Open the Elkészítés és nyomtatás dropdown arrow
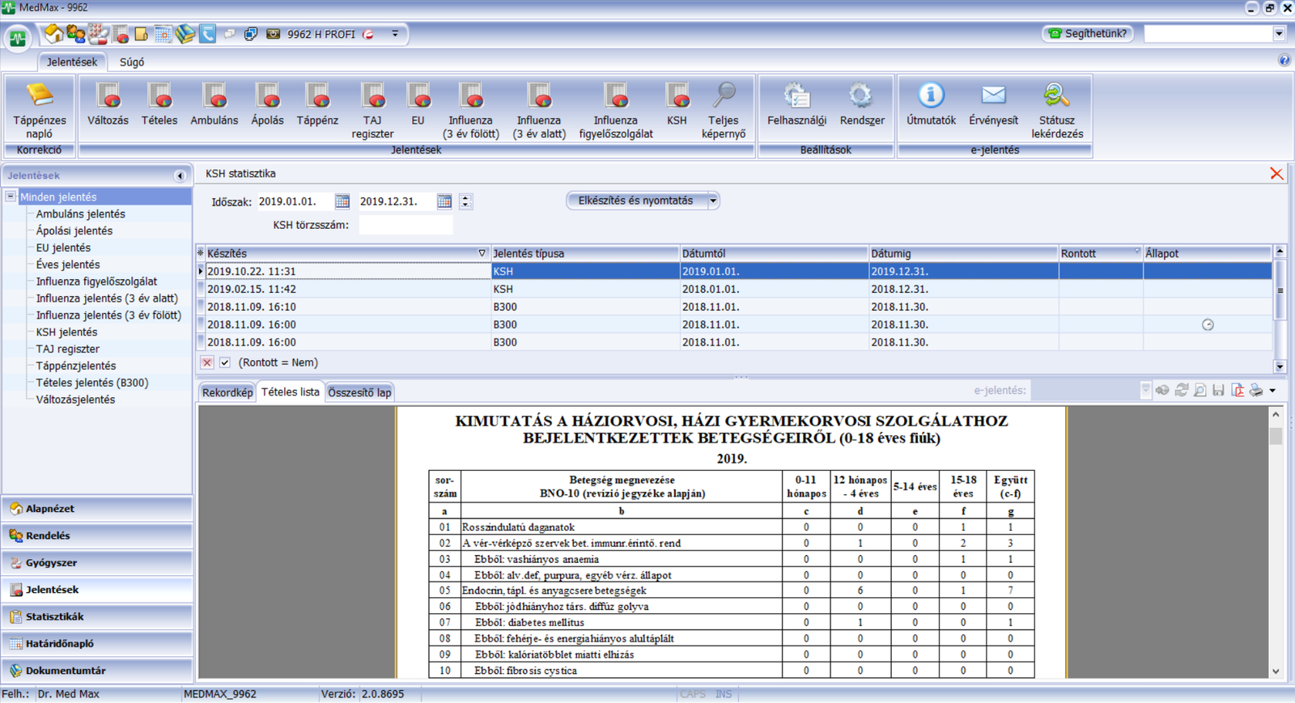The image size is (1295, 703). pyautogui.click(x=713, y=201)
